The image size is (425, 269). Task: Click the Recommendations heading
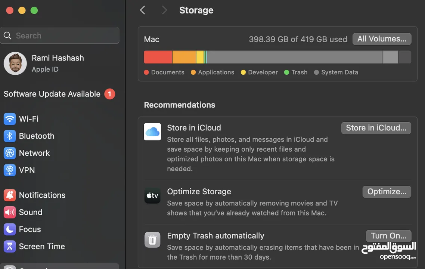(x=179, y=105)
